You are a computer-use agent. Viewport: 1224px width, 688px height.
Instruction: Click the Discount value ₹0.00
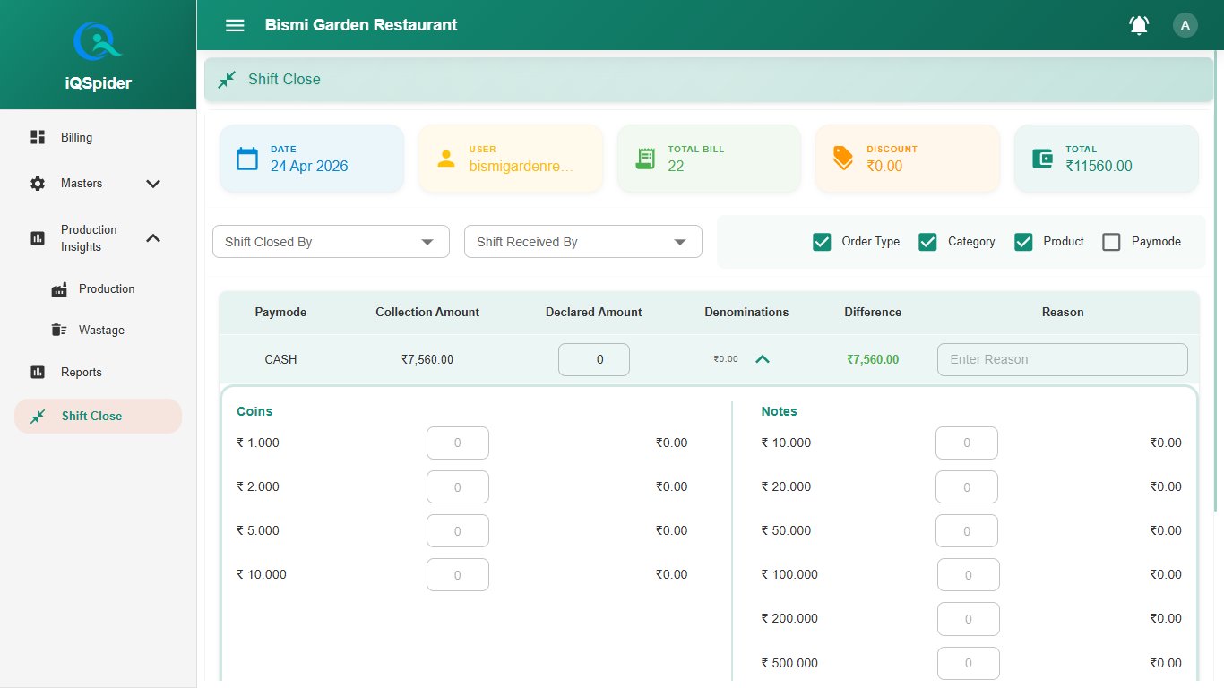[884, 166]
